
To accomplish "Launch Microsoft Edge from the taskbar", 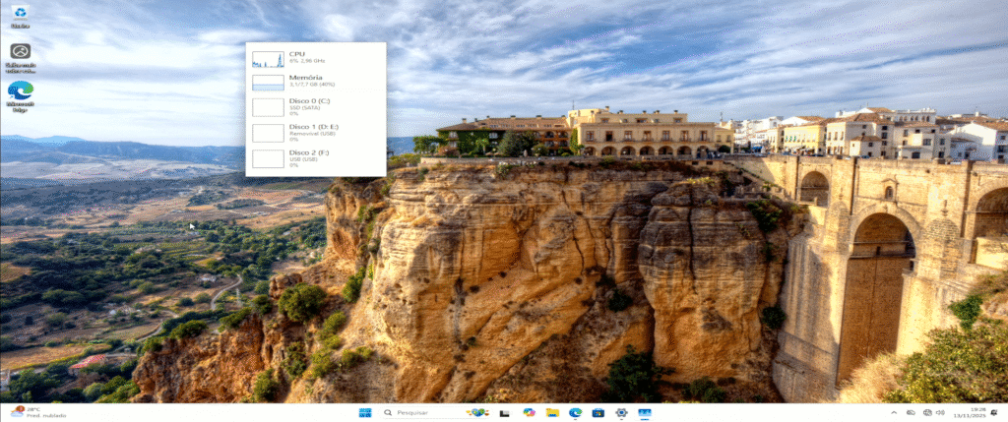I will point(575,413).
